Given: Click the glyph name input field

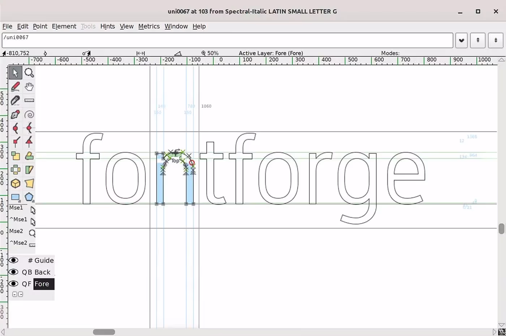Looking at the screenshot, I should coord(227,40).
